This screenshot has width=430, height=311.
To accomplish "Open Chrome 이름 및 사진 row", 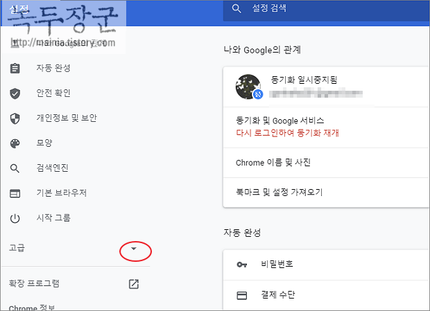I will pyautogui.click(x=326, y=163).
